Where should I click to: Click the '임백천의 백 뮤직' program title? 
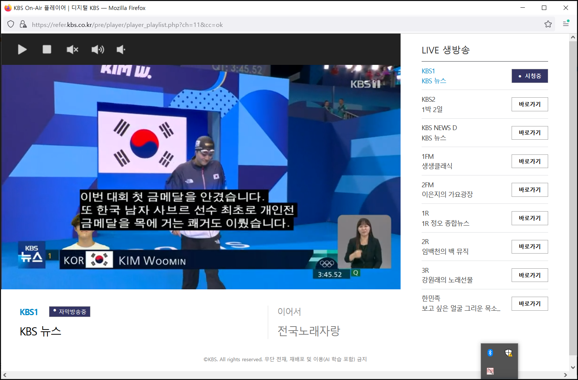pyautogui.click(x=445, y=252)
